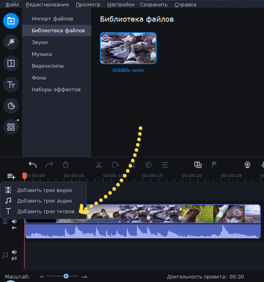Click the timeline zoom slider handle

click(66, 276)
